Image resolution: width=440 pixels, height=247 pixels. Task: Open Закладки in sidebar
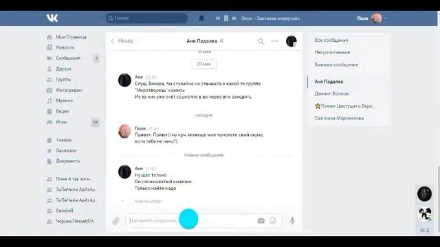66,150
